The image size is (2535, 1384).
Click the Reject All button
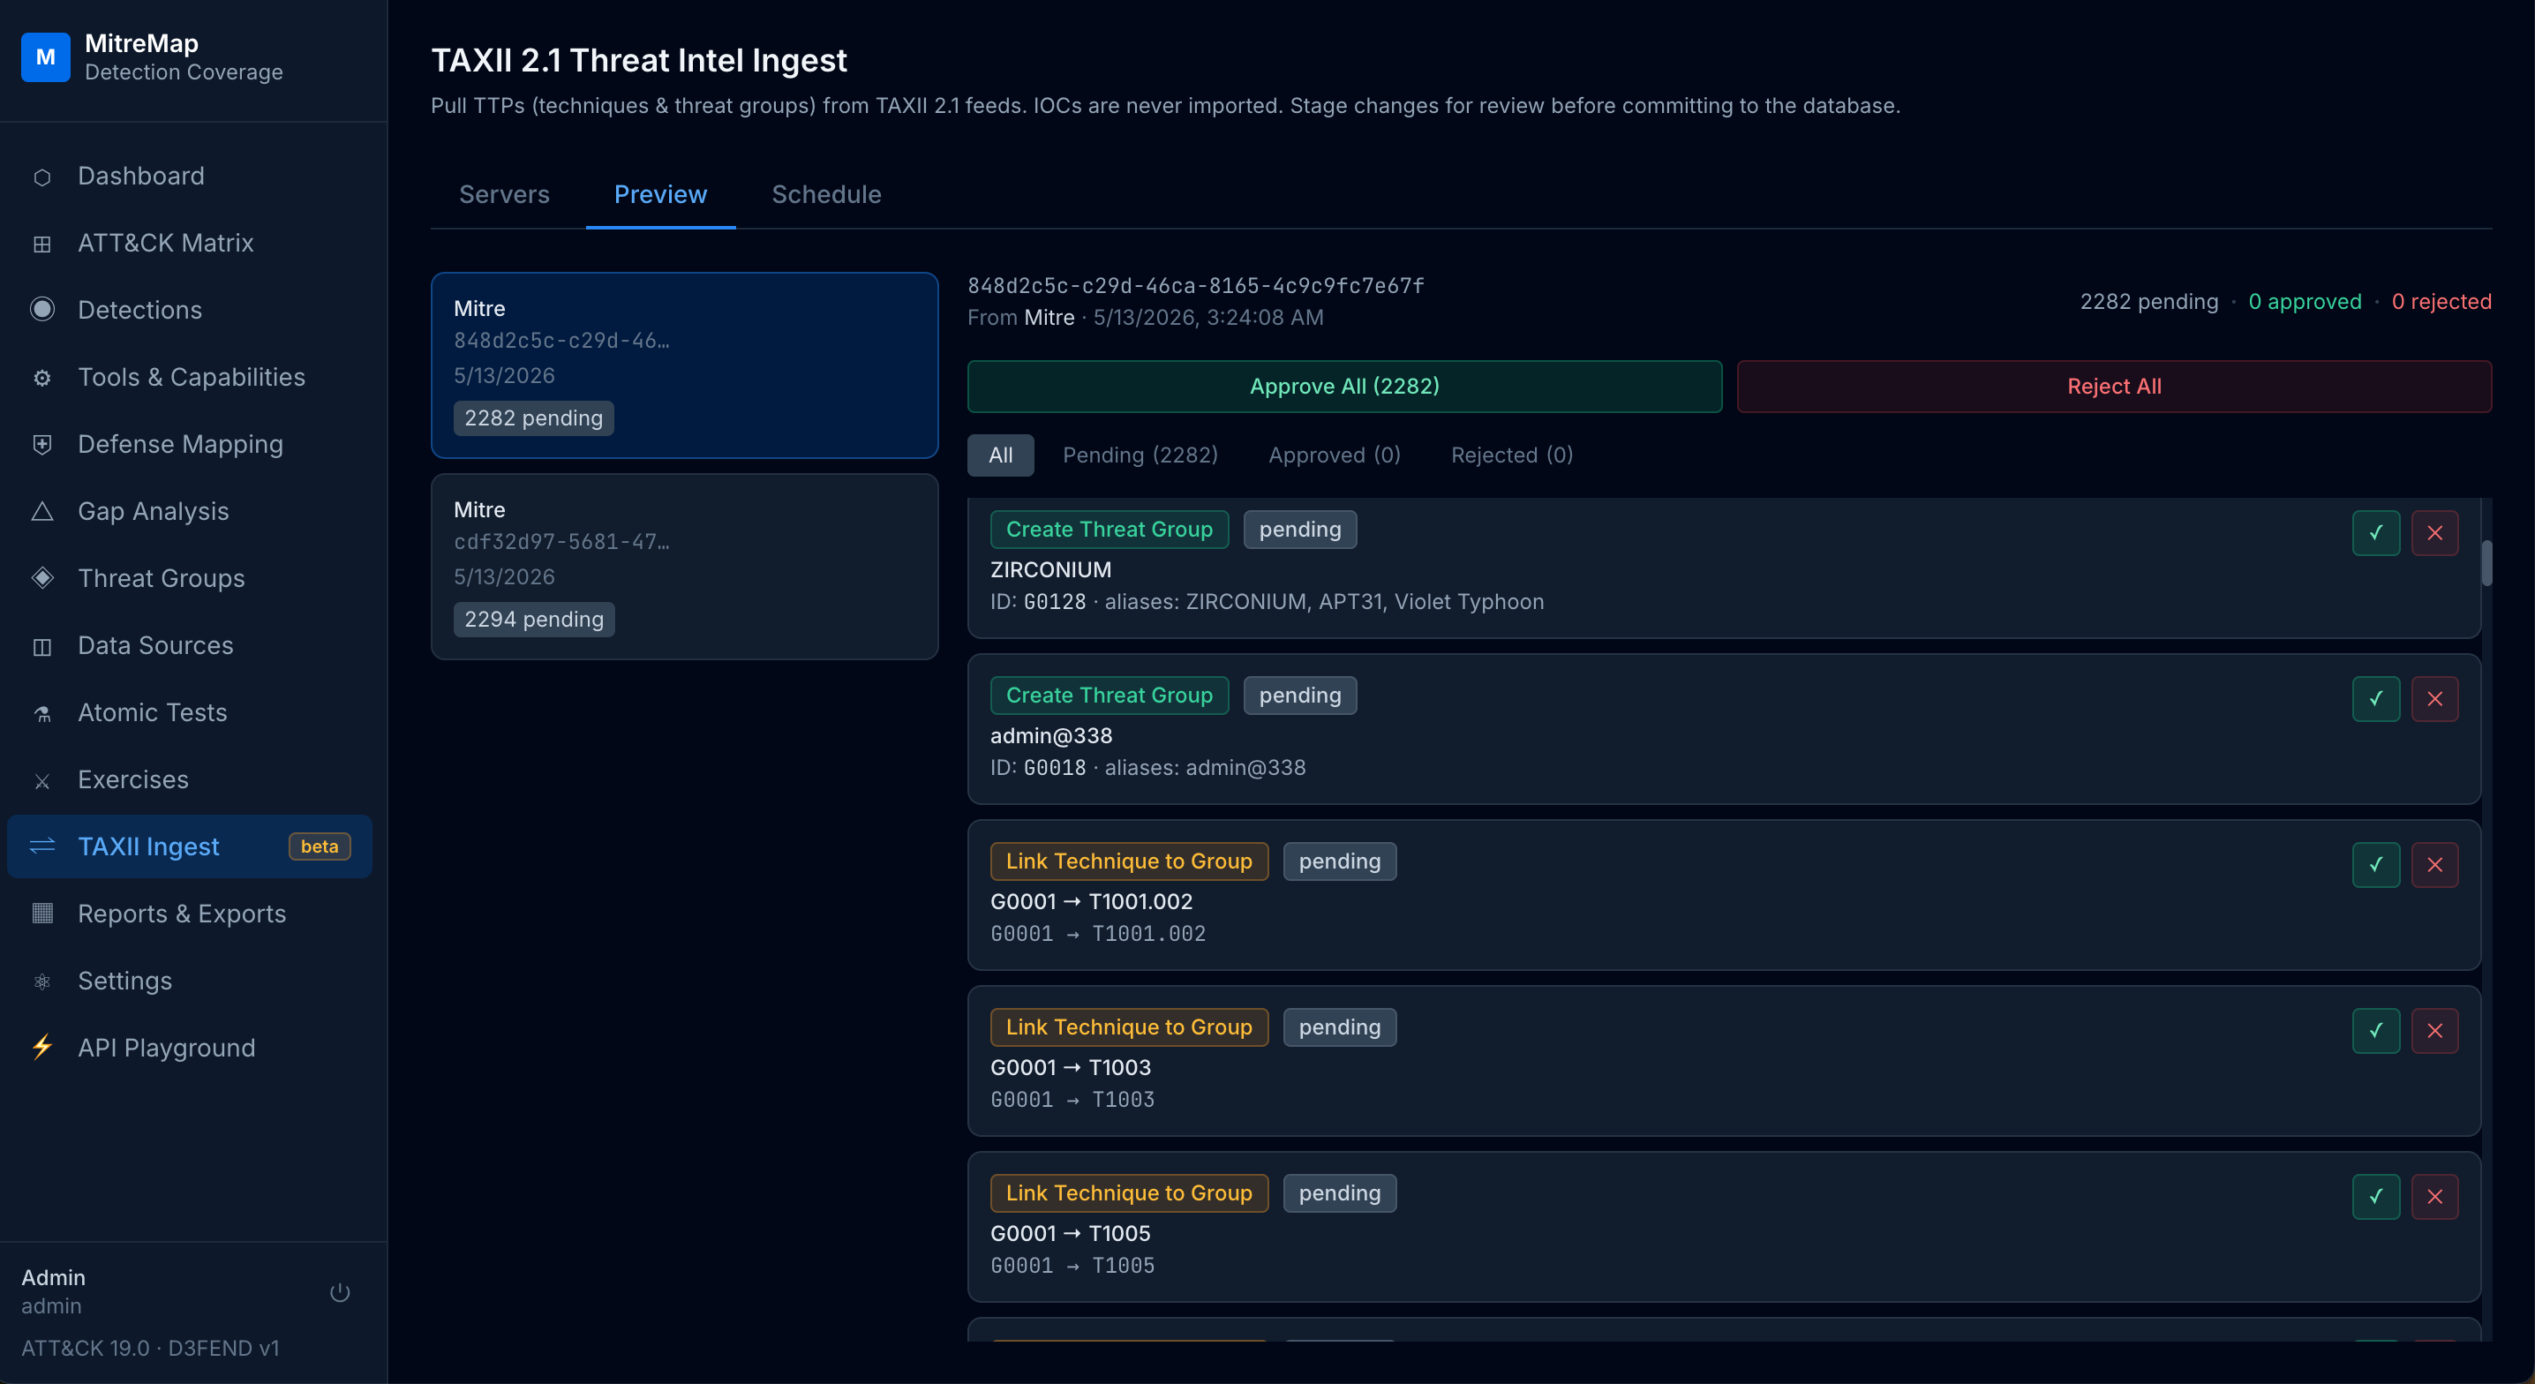2114,386
